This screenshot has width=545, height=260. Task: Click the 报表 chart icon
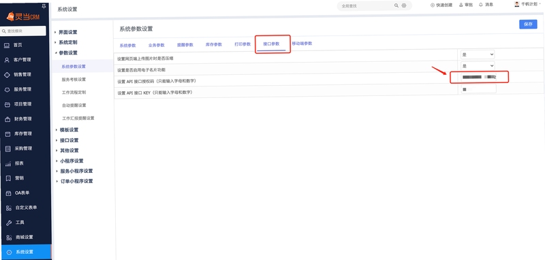click(x=8, y=164)
